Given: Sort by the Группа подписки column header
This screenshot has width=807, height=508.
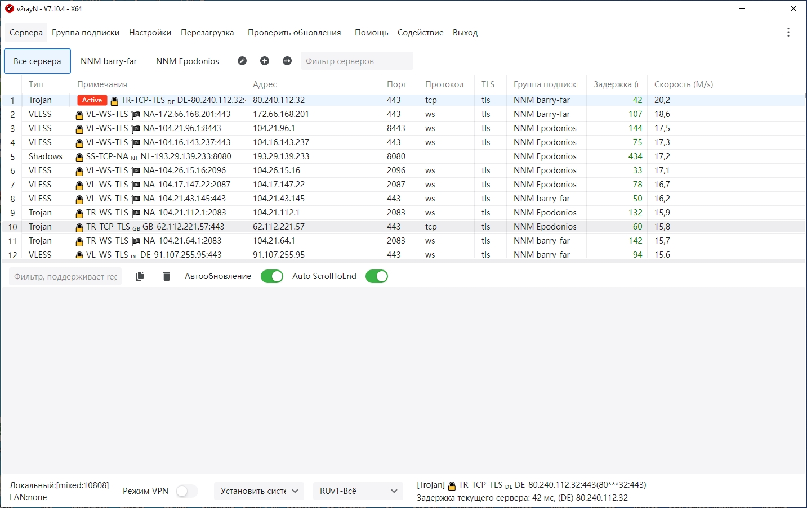Looking at the screenshot, I should [546, 84].
